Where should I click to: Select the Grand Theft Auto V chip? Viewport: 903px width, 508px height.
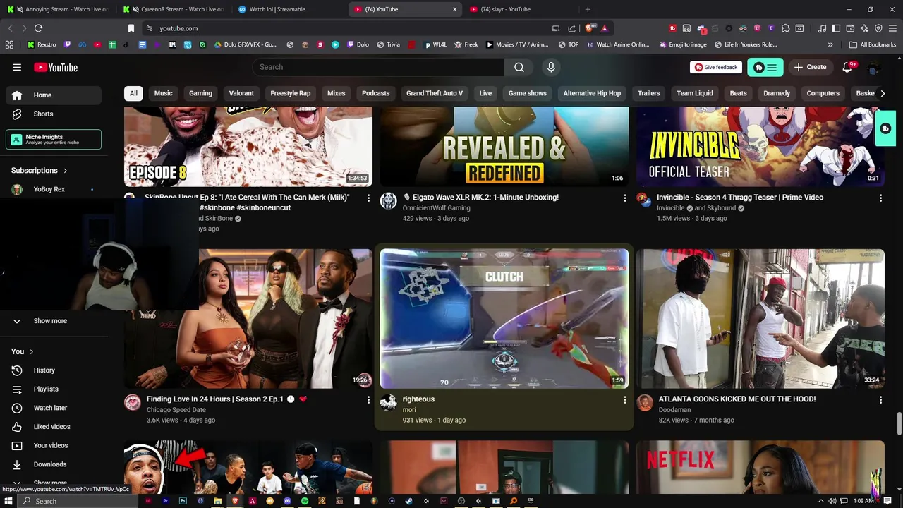[x=435, y=93]
